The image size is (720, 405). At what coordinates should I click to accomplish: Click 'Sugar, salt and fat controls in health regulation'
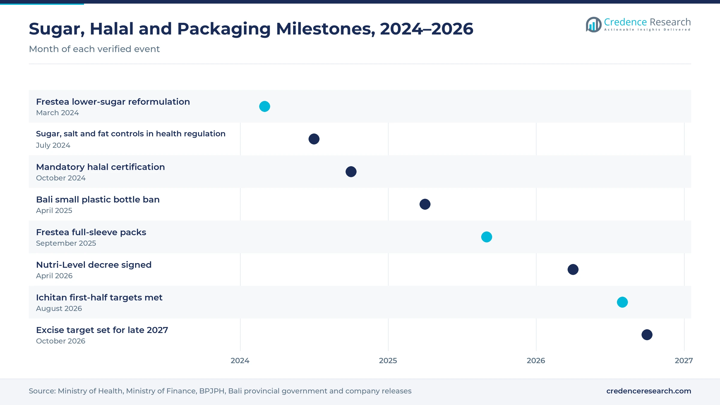pos(130,134)
